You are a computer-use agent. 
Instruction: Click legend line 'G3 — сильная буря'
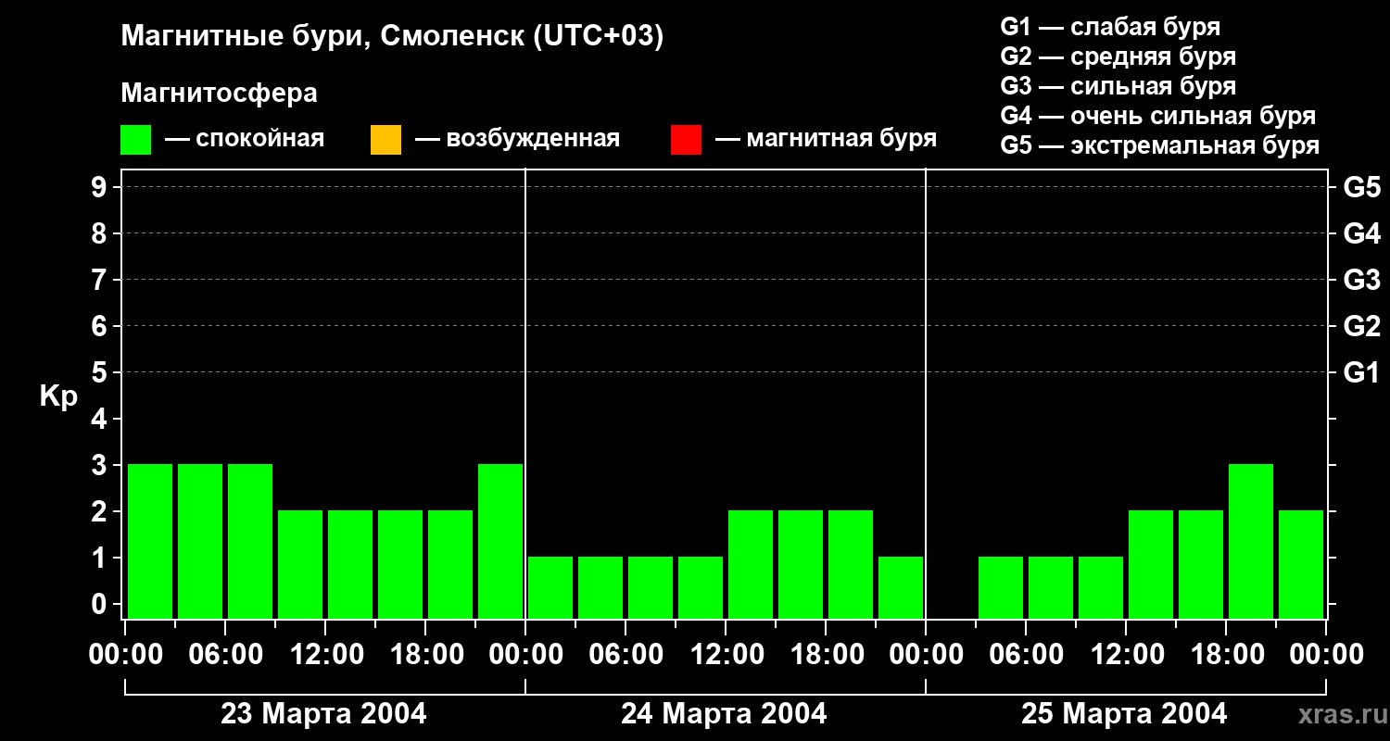pos(1118,86)
